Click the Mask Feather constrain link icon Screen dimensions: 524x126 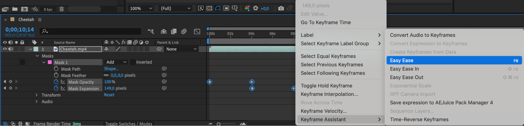106,75
